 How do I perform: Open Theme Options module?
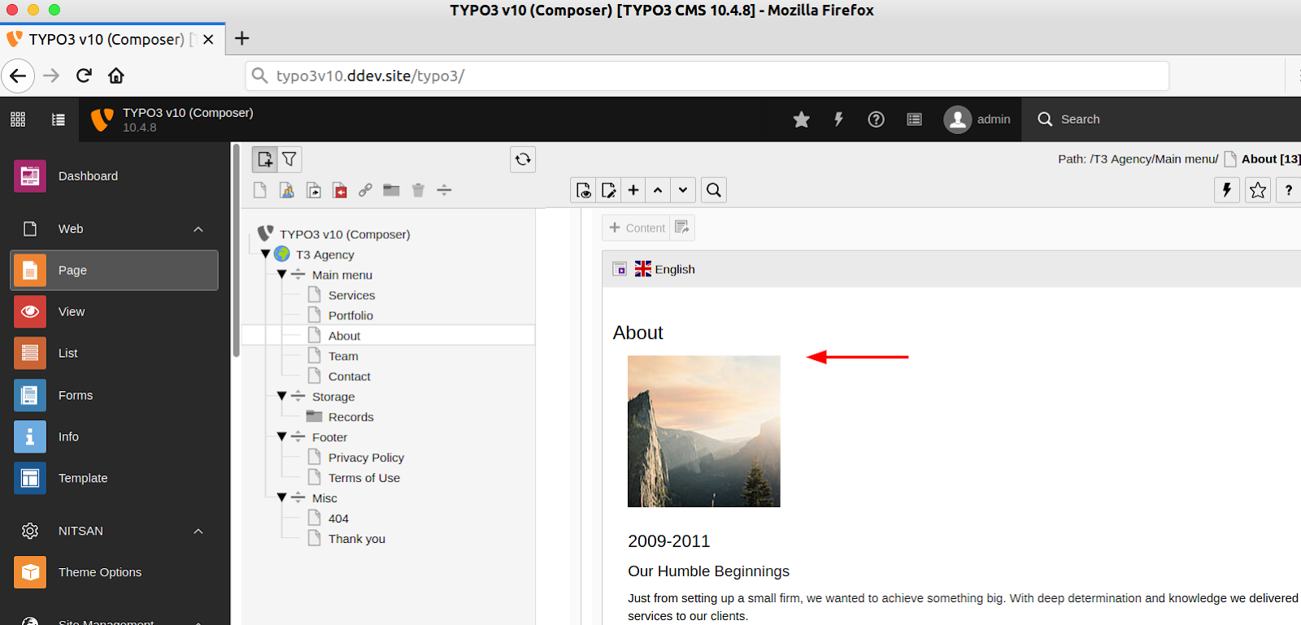coord(115,572)
